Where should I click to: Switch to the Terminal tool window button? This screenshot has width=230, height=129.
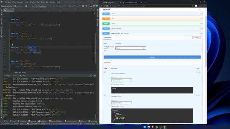(32, 121)
